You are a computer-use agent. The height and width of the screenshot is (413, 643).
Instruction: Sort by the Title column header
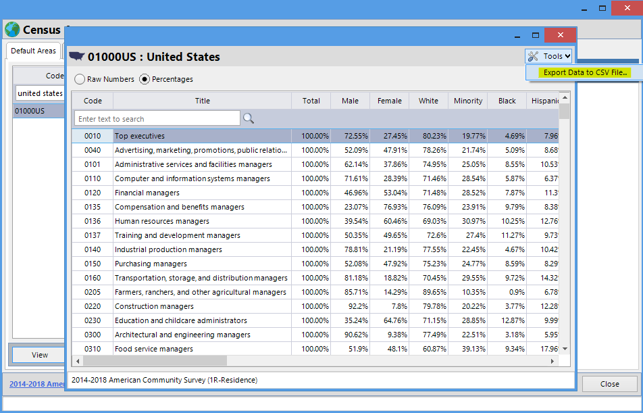tap(202, 101)
